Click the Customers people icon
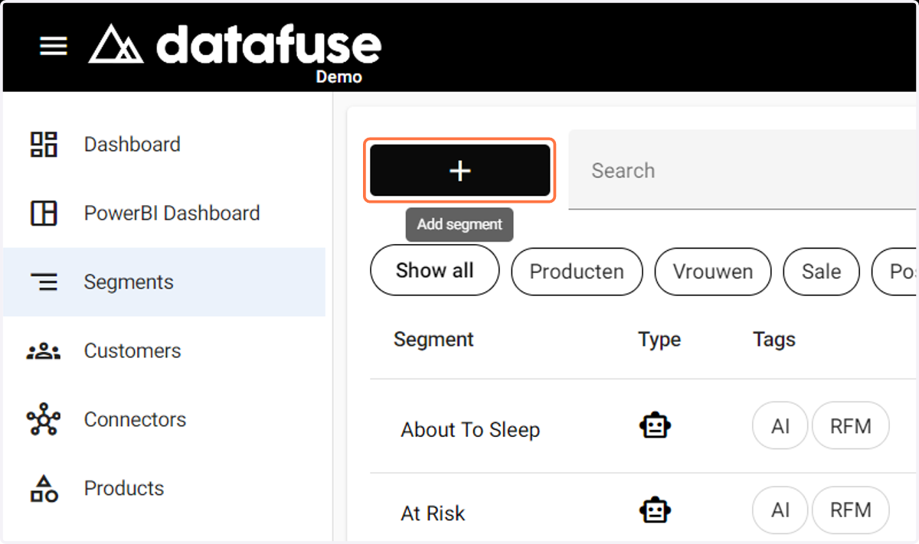The width and height of the screenshot is (919, 544). [44, 351]
